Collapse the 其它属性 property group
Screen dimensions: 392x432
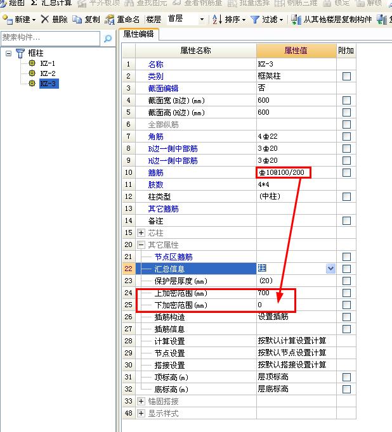coord(141,245)
